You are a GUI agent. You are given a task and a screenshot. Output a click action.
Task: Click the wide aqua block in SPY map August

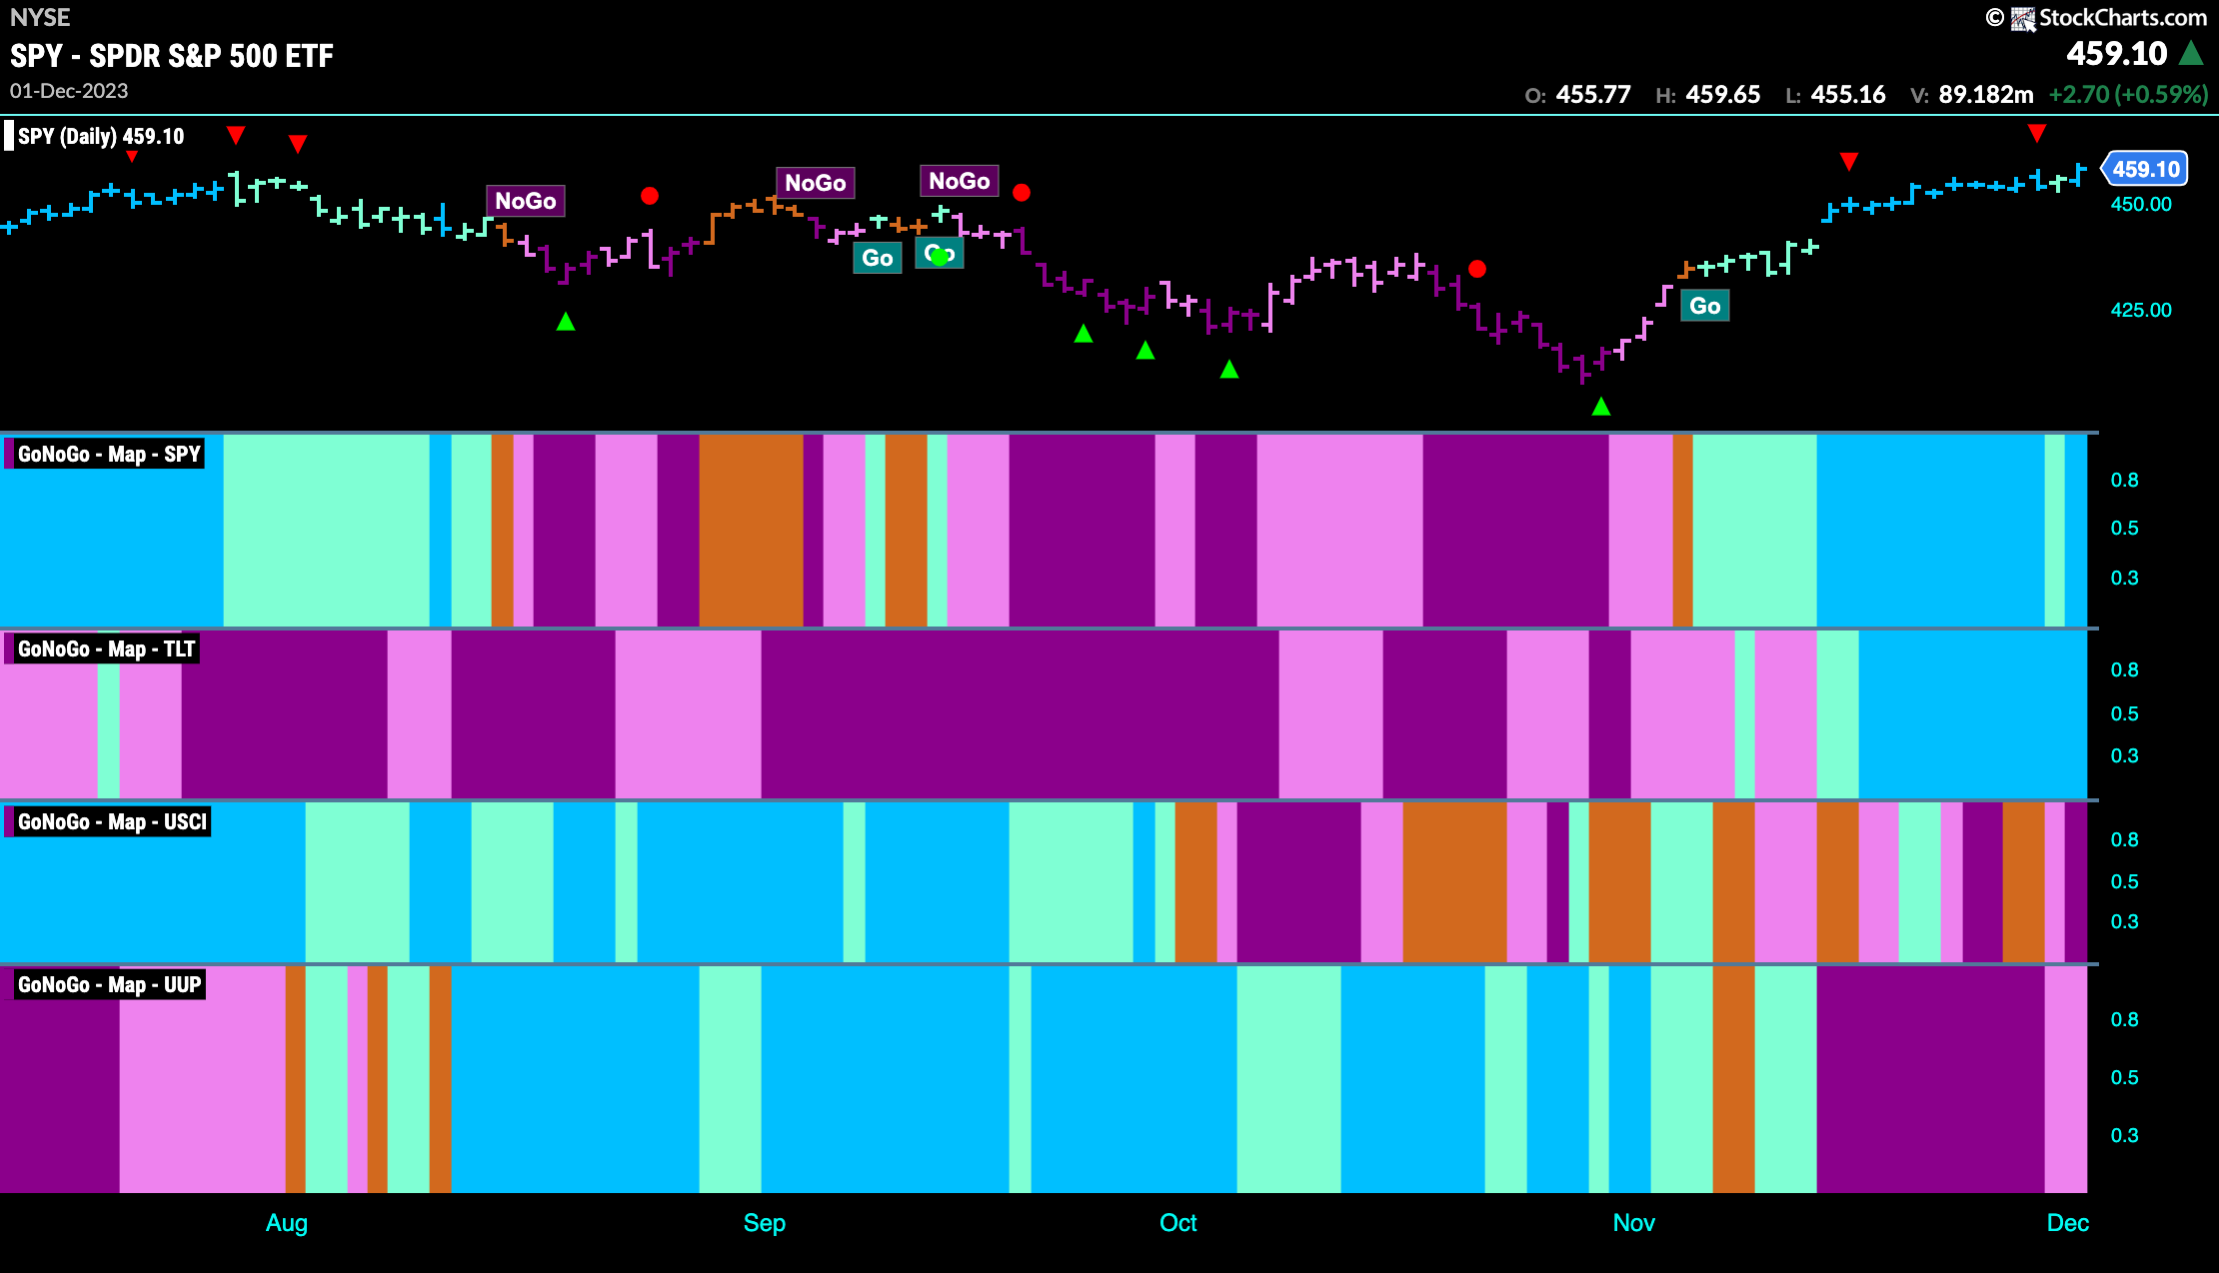pyautogui.click(x=326, y=531)
